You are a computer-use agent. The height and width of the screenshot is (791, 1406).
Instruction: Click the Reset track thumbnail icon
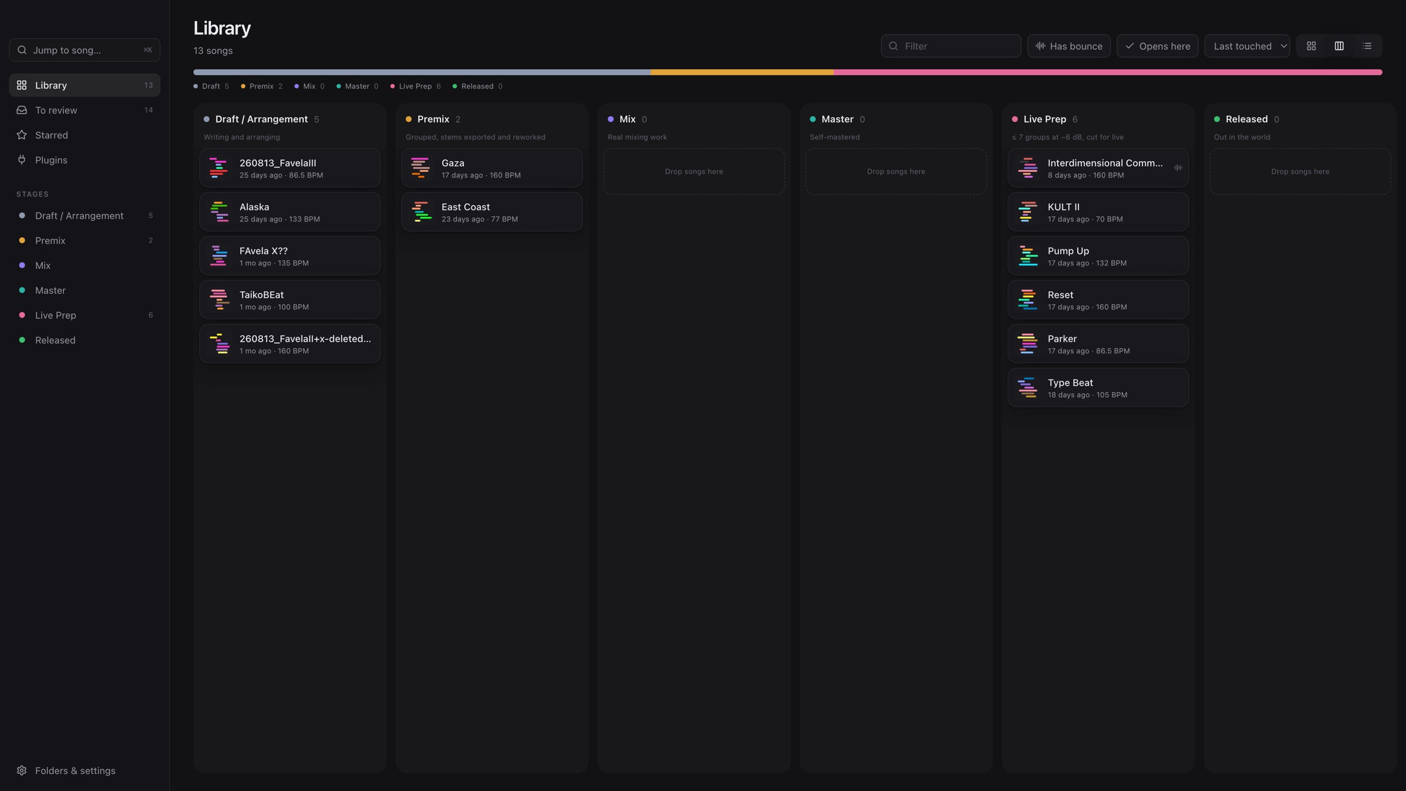pos(1028,299)
